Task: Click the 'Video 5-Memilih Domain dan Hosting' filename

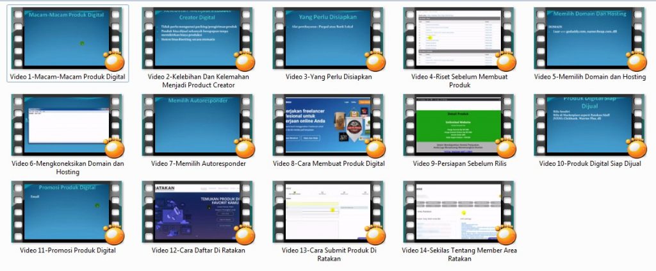Action: [590, 77]
